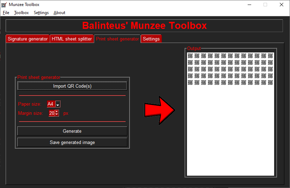
Task: Open the Toolbox menu
Action: coord(21,13)
